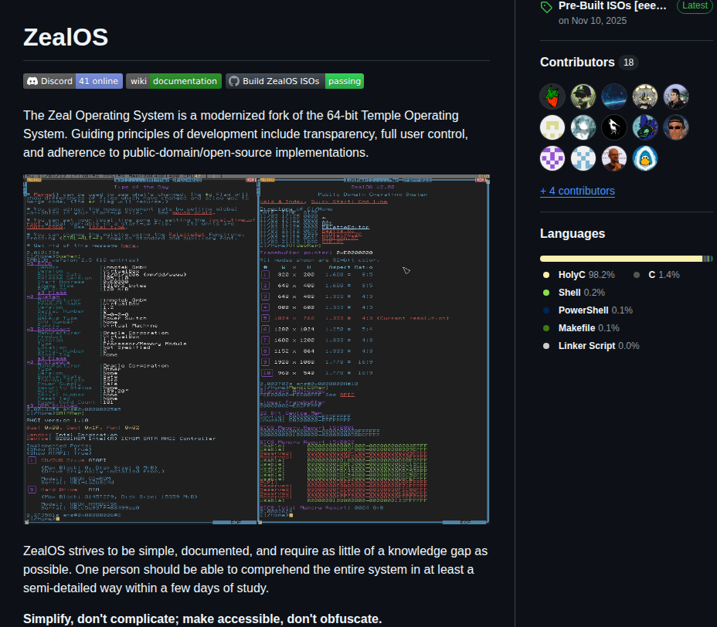Select the PowerShell 0.1% language entry
This screenshot has height=627, width=717.
point(588,310)
